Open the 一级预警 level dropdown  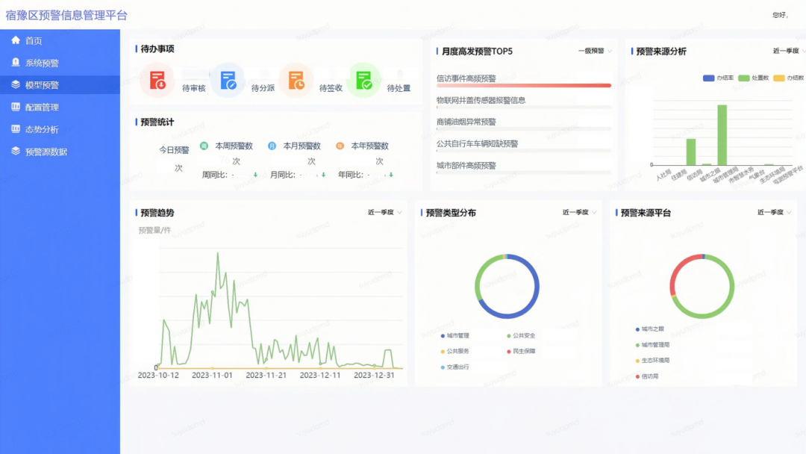coord(595,51)
